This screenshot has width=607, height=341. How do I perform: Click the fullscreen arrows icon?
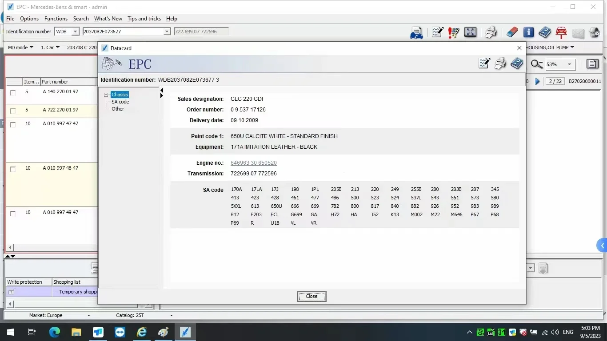pyautogui.click(x=470, y=32)
